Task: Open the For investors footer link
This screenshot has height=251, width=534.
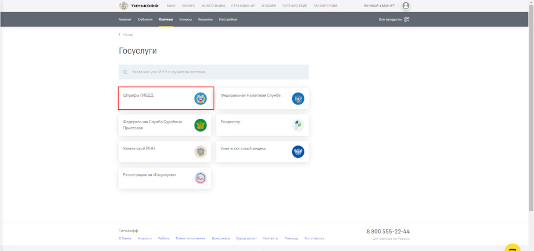Action: [314, 238]
